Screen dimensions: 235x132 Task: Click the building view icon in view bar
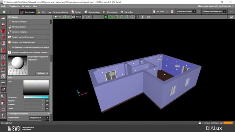66,17
